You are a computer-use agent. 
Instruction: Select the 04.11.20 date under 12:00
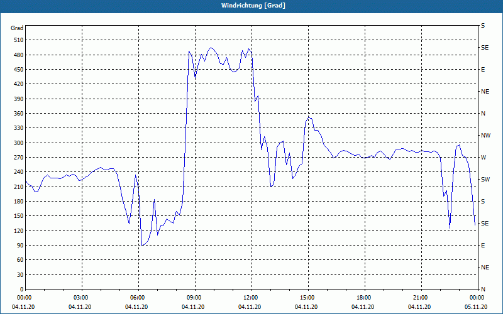pos(250,307)
